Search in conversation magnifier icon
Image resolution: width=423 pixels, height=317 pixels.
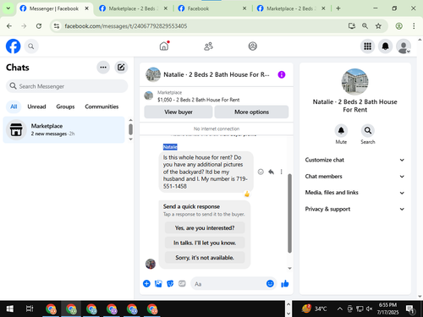(368, 130)
